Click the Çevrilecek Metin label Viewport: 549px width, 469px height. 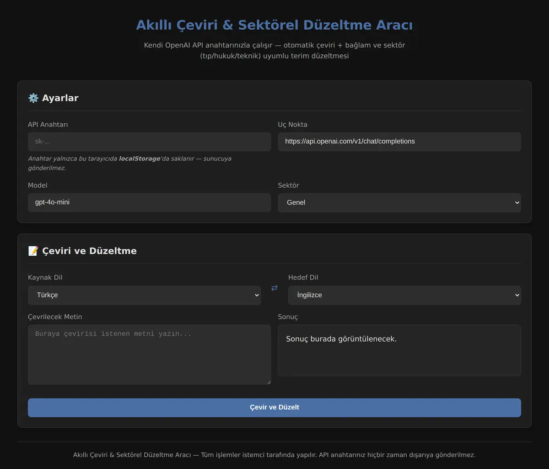coord(55,317)
